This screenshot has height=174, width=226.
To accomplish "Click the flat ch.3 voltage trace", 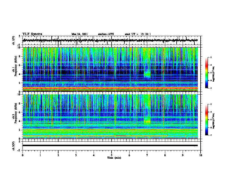I will tap(110, 146).
